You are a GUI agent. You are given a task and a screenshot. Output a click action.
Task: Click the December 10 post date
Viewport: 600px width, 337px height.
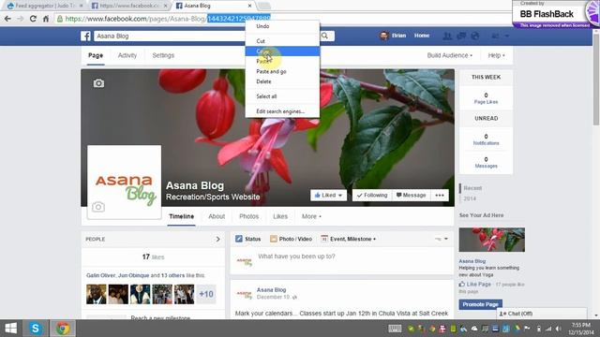274,297
